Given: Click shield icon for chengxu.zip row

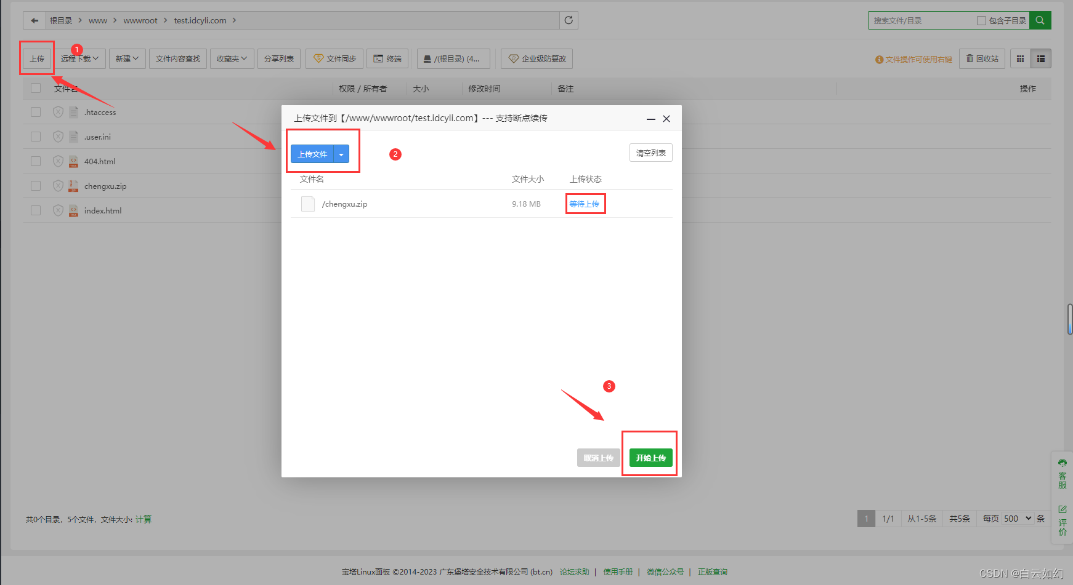Looking at the screenshot, I should coord(58,186).
